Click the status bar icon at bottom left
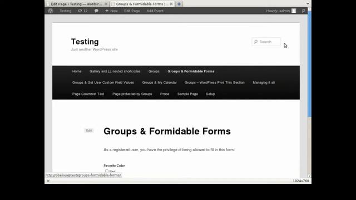Viewport: 356px width, 200px height. pyautogui.click(x=48, y=181)
